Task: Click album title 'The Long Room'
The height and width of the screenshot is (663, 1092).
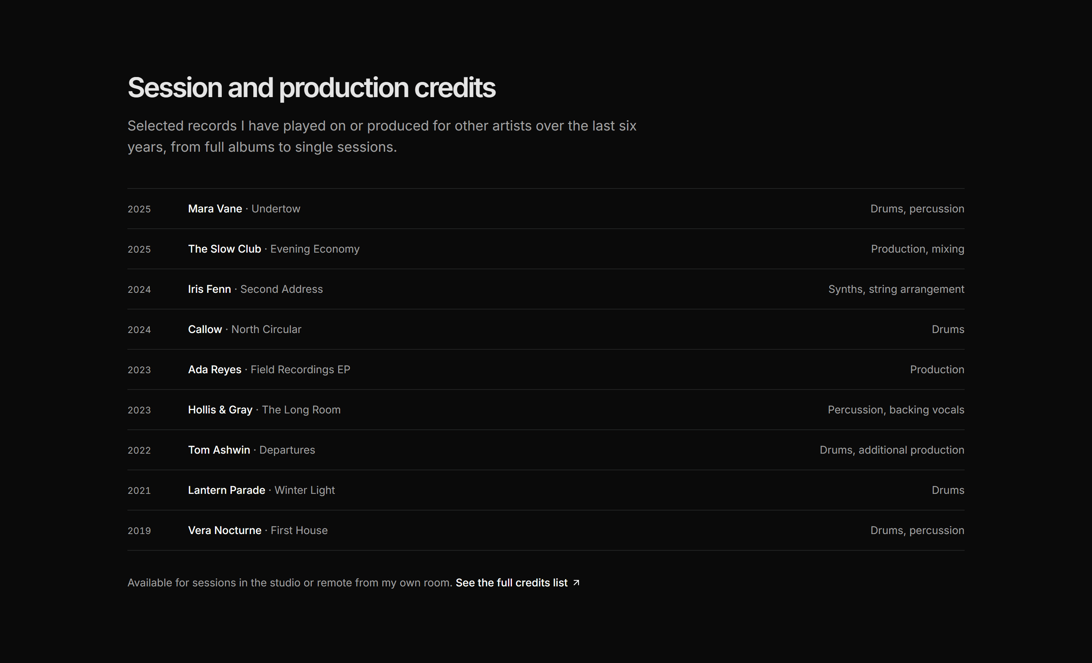Action: tap(301, 410)
